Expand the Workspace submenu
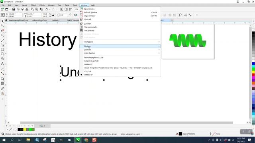Screen dimensions: 255x143 [x=120, y=42]
